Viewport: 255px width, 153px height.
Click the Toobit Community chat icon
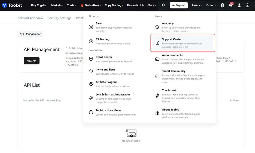[157, 76]
